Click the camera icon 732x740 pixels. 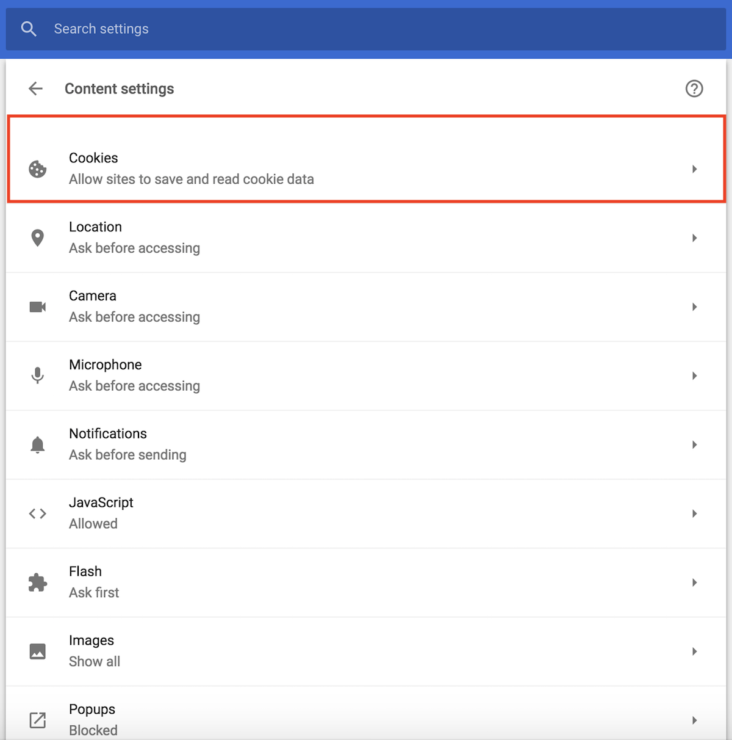click(x=38, y=307)
